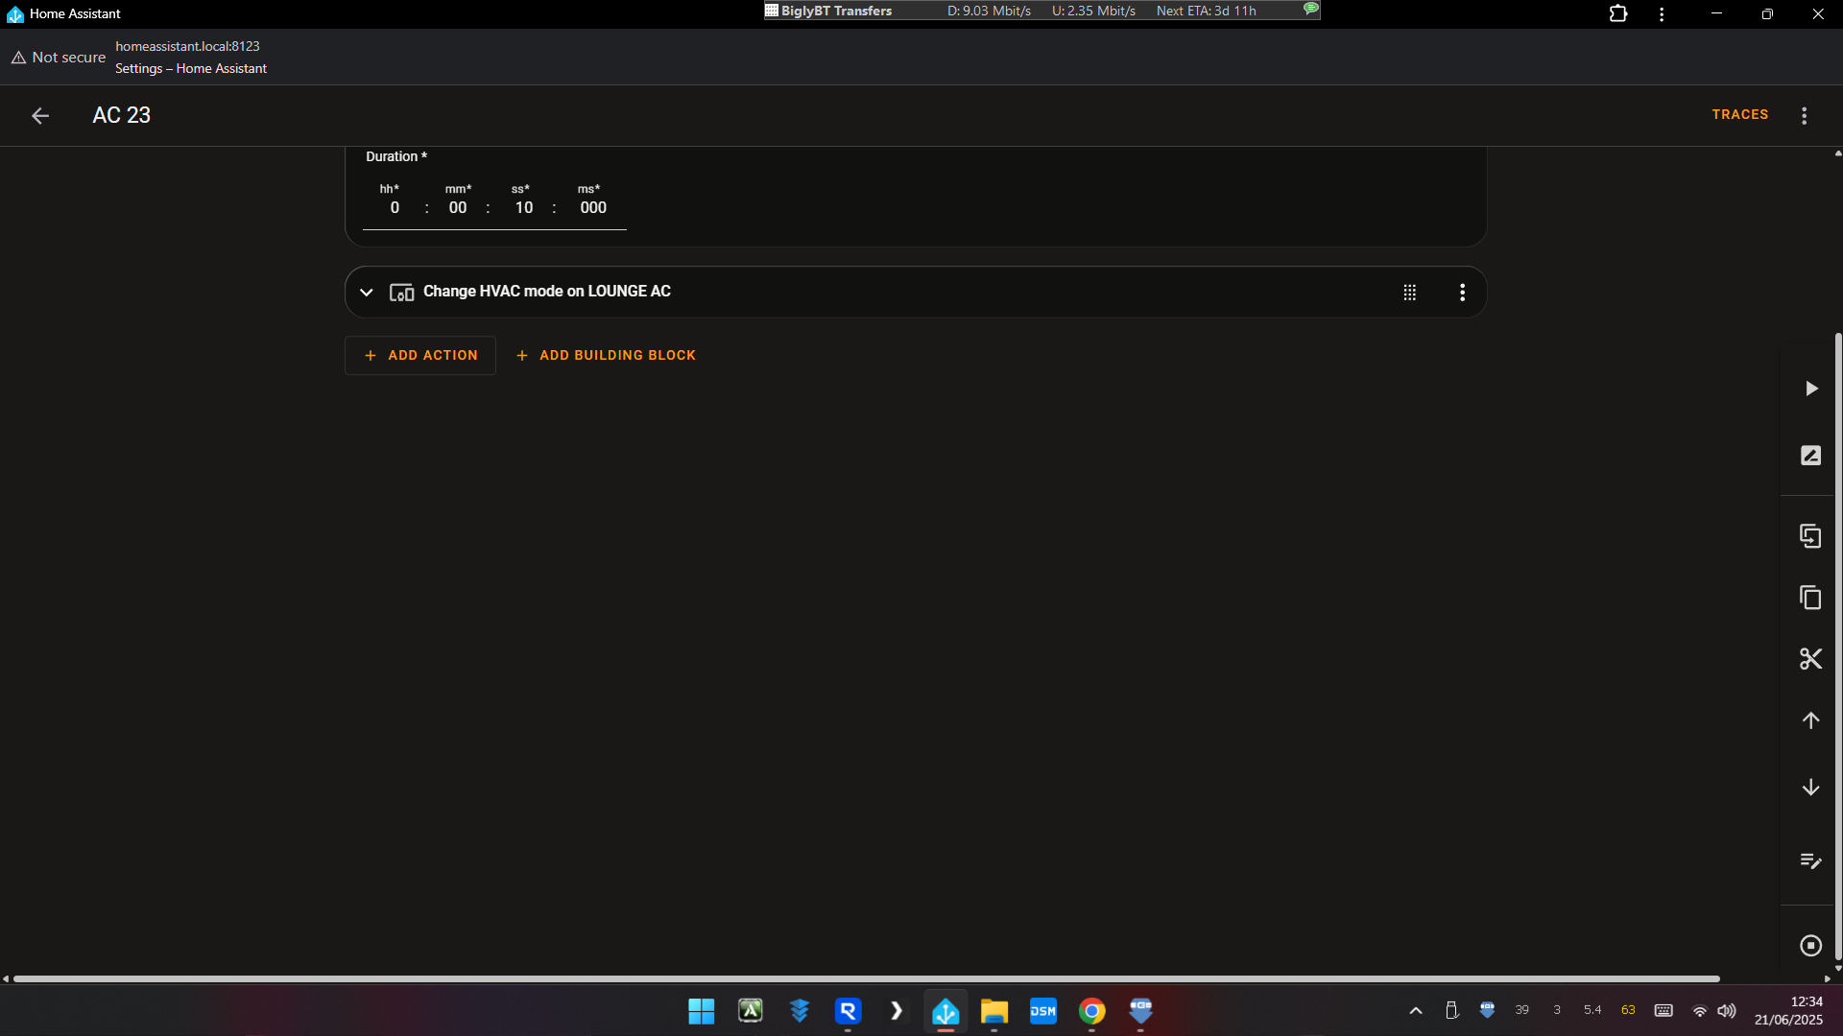This screenshot has width=1843, height=1036.
Task: Click the horizontal scrollbar at bottom
Action: pyautogui.click(x=864, y=978)
